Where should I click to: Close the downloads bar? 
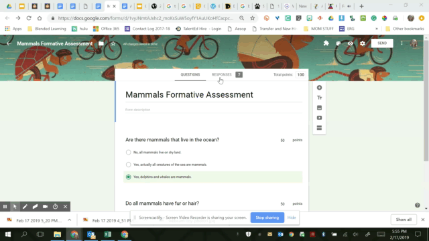point(423,220)
